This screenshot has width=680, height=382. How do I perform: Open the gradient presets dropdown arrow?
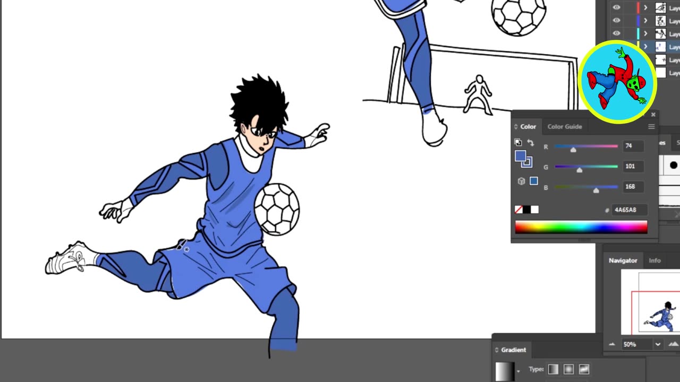click(518, 371)
